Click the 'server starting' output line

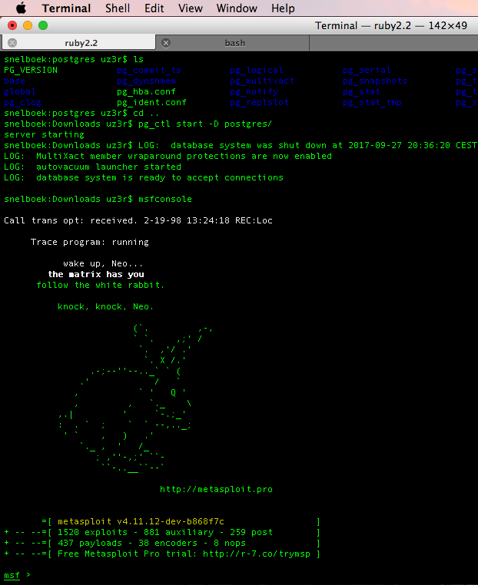(44, 134)
